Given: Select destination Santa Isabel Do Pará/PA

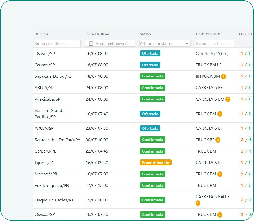Looking at the screenshot, I should click(57, 140).
